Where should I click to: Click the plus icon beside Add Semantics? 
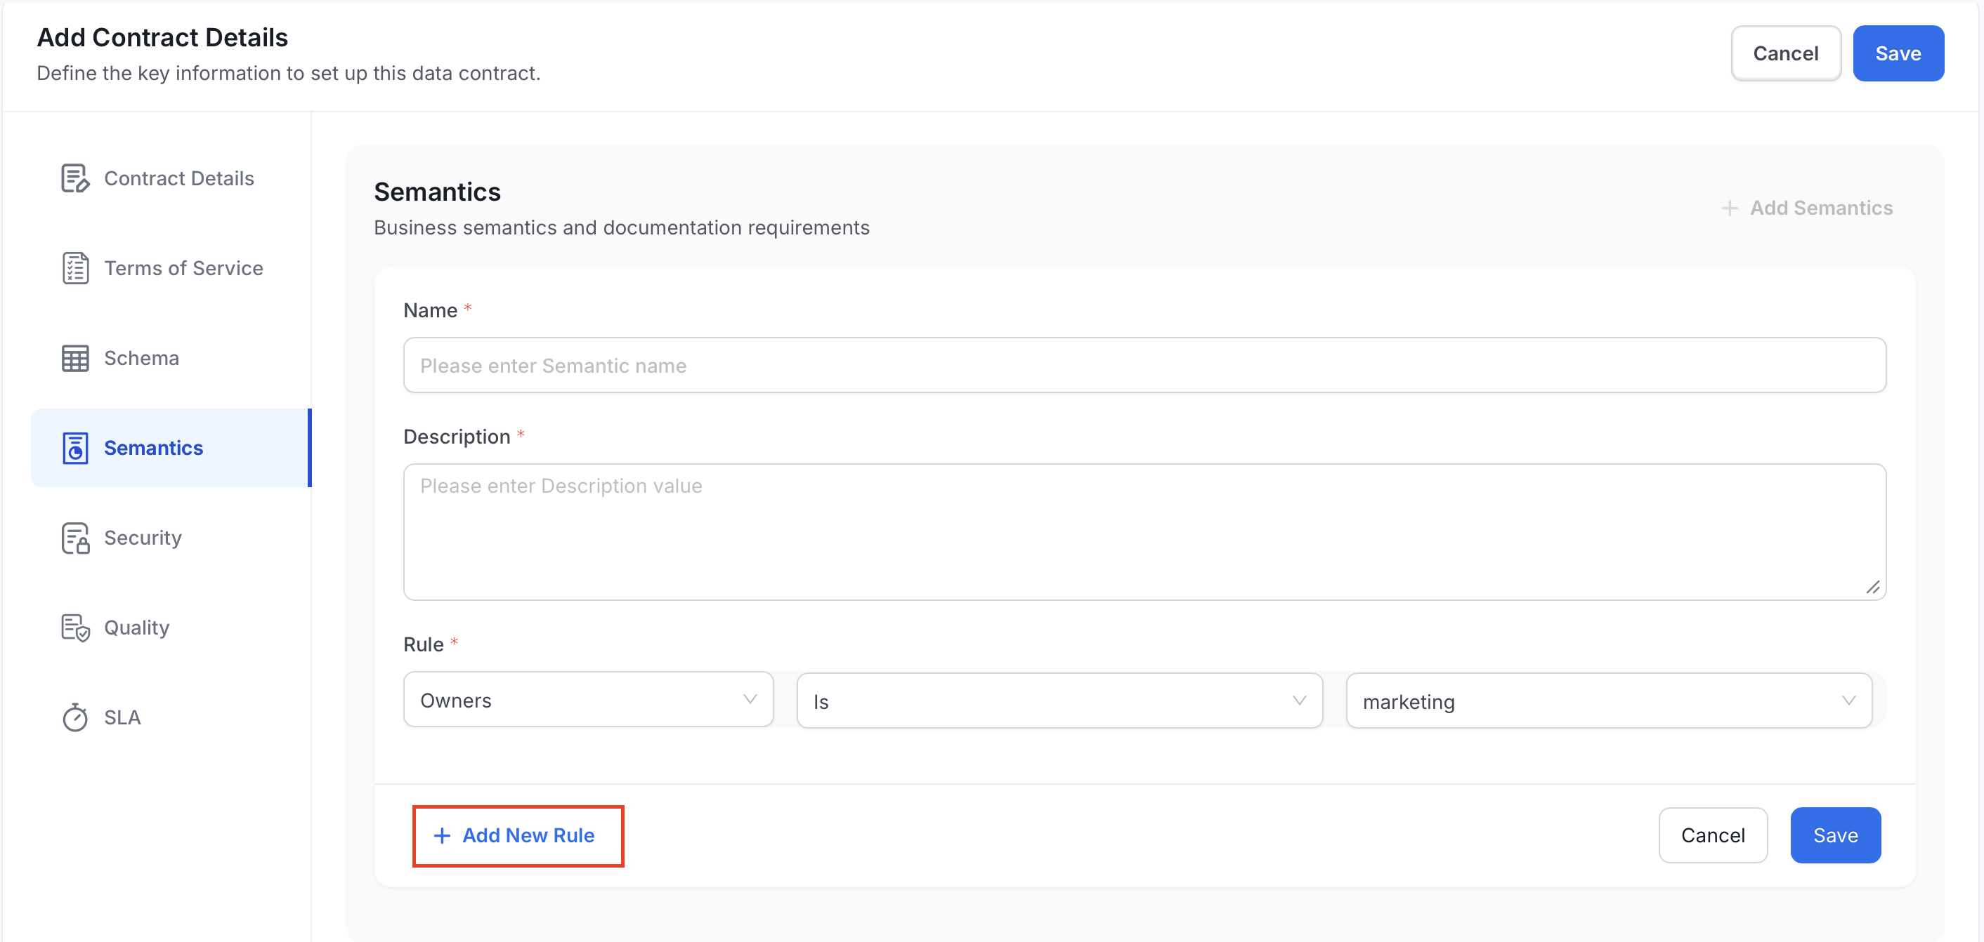[1729, 208]
